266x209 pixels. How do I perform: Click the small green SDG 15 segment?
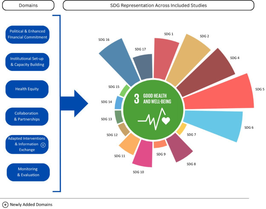coord(124,90)
